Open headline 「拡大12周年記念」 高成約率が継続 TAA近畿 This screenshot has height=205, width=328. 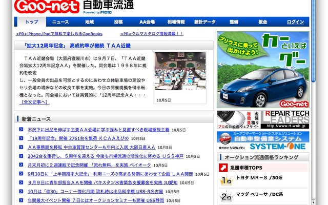pos(77,46)
